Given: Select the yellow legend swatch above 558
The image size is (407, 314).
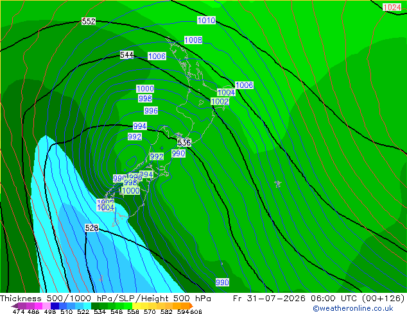Looking at the screenshot, I should click(136, 306).
